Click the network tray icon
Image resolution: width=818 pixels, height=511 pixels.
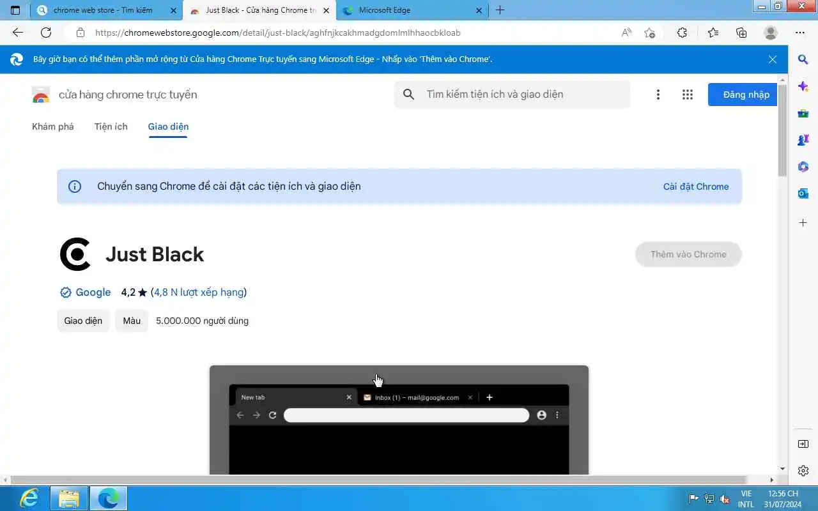[x=709, y=499]
